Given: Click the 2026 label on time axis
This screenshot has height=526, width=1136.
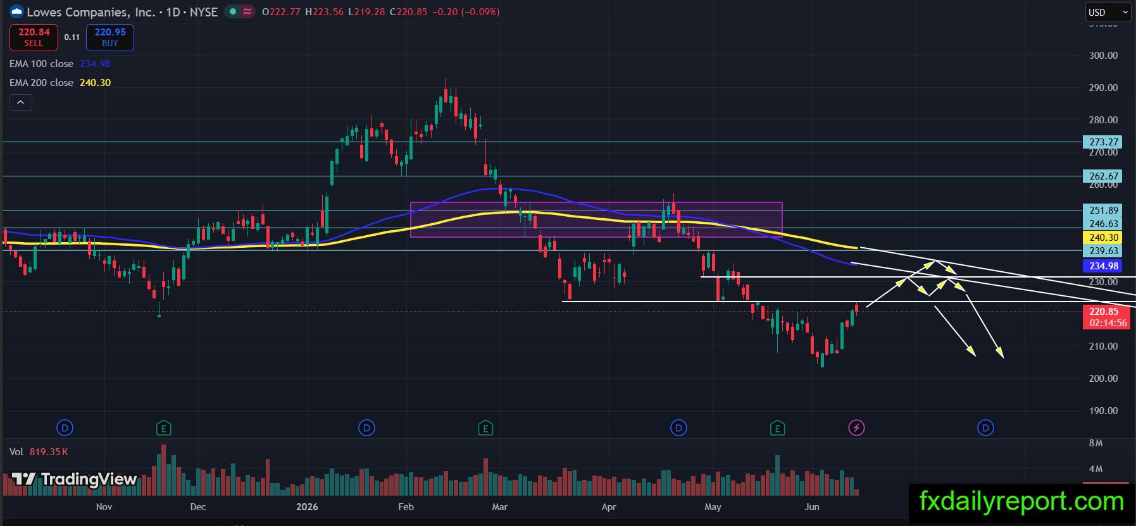Looking at the screenshot, I should coord(307,507).
